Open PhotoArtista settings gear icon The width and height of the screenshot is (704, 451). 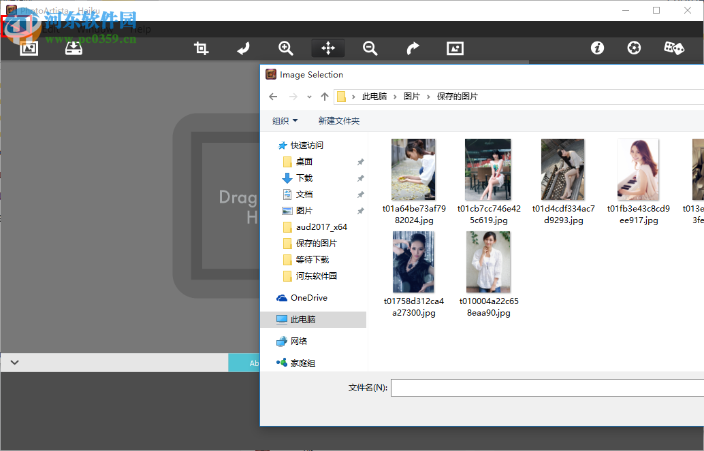pyautogui.click(x=634, y=48)
